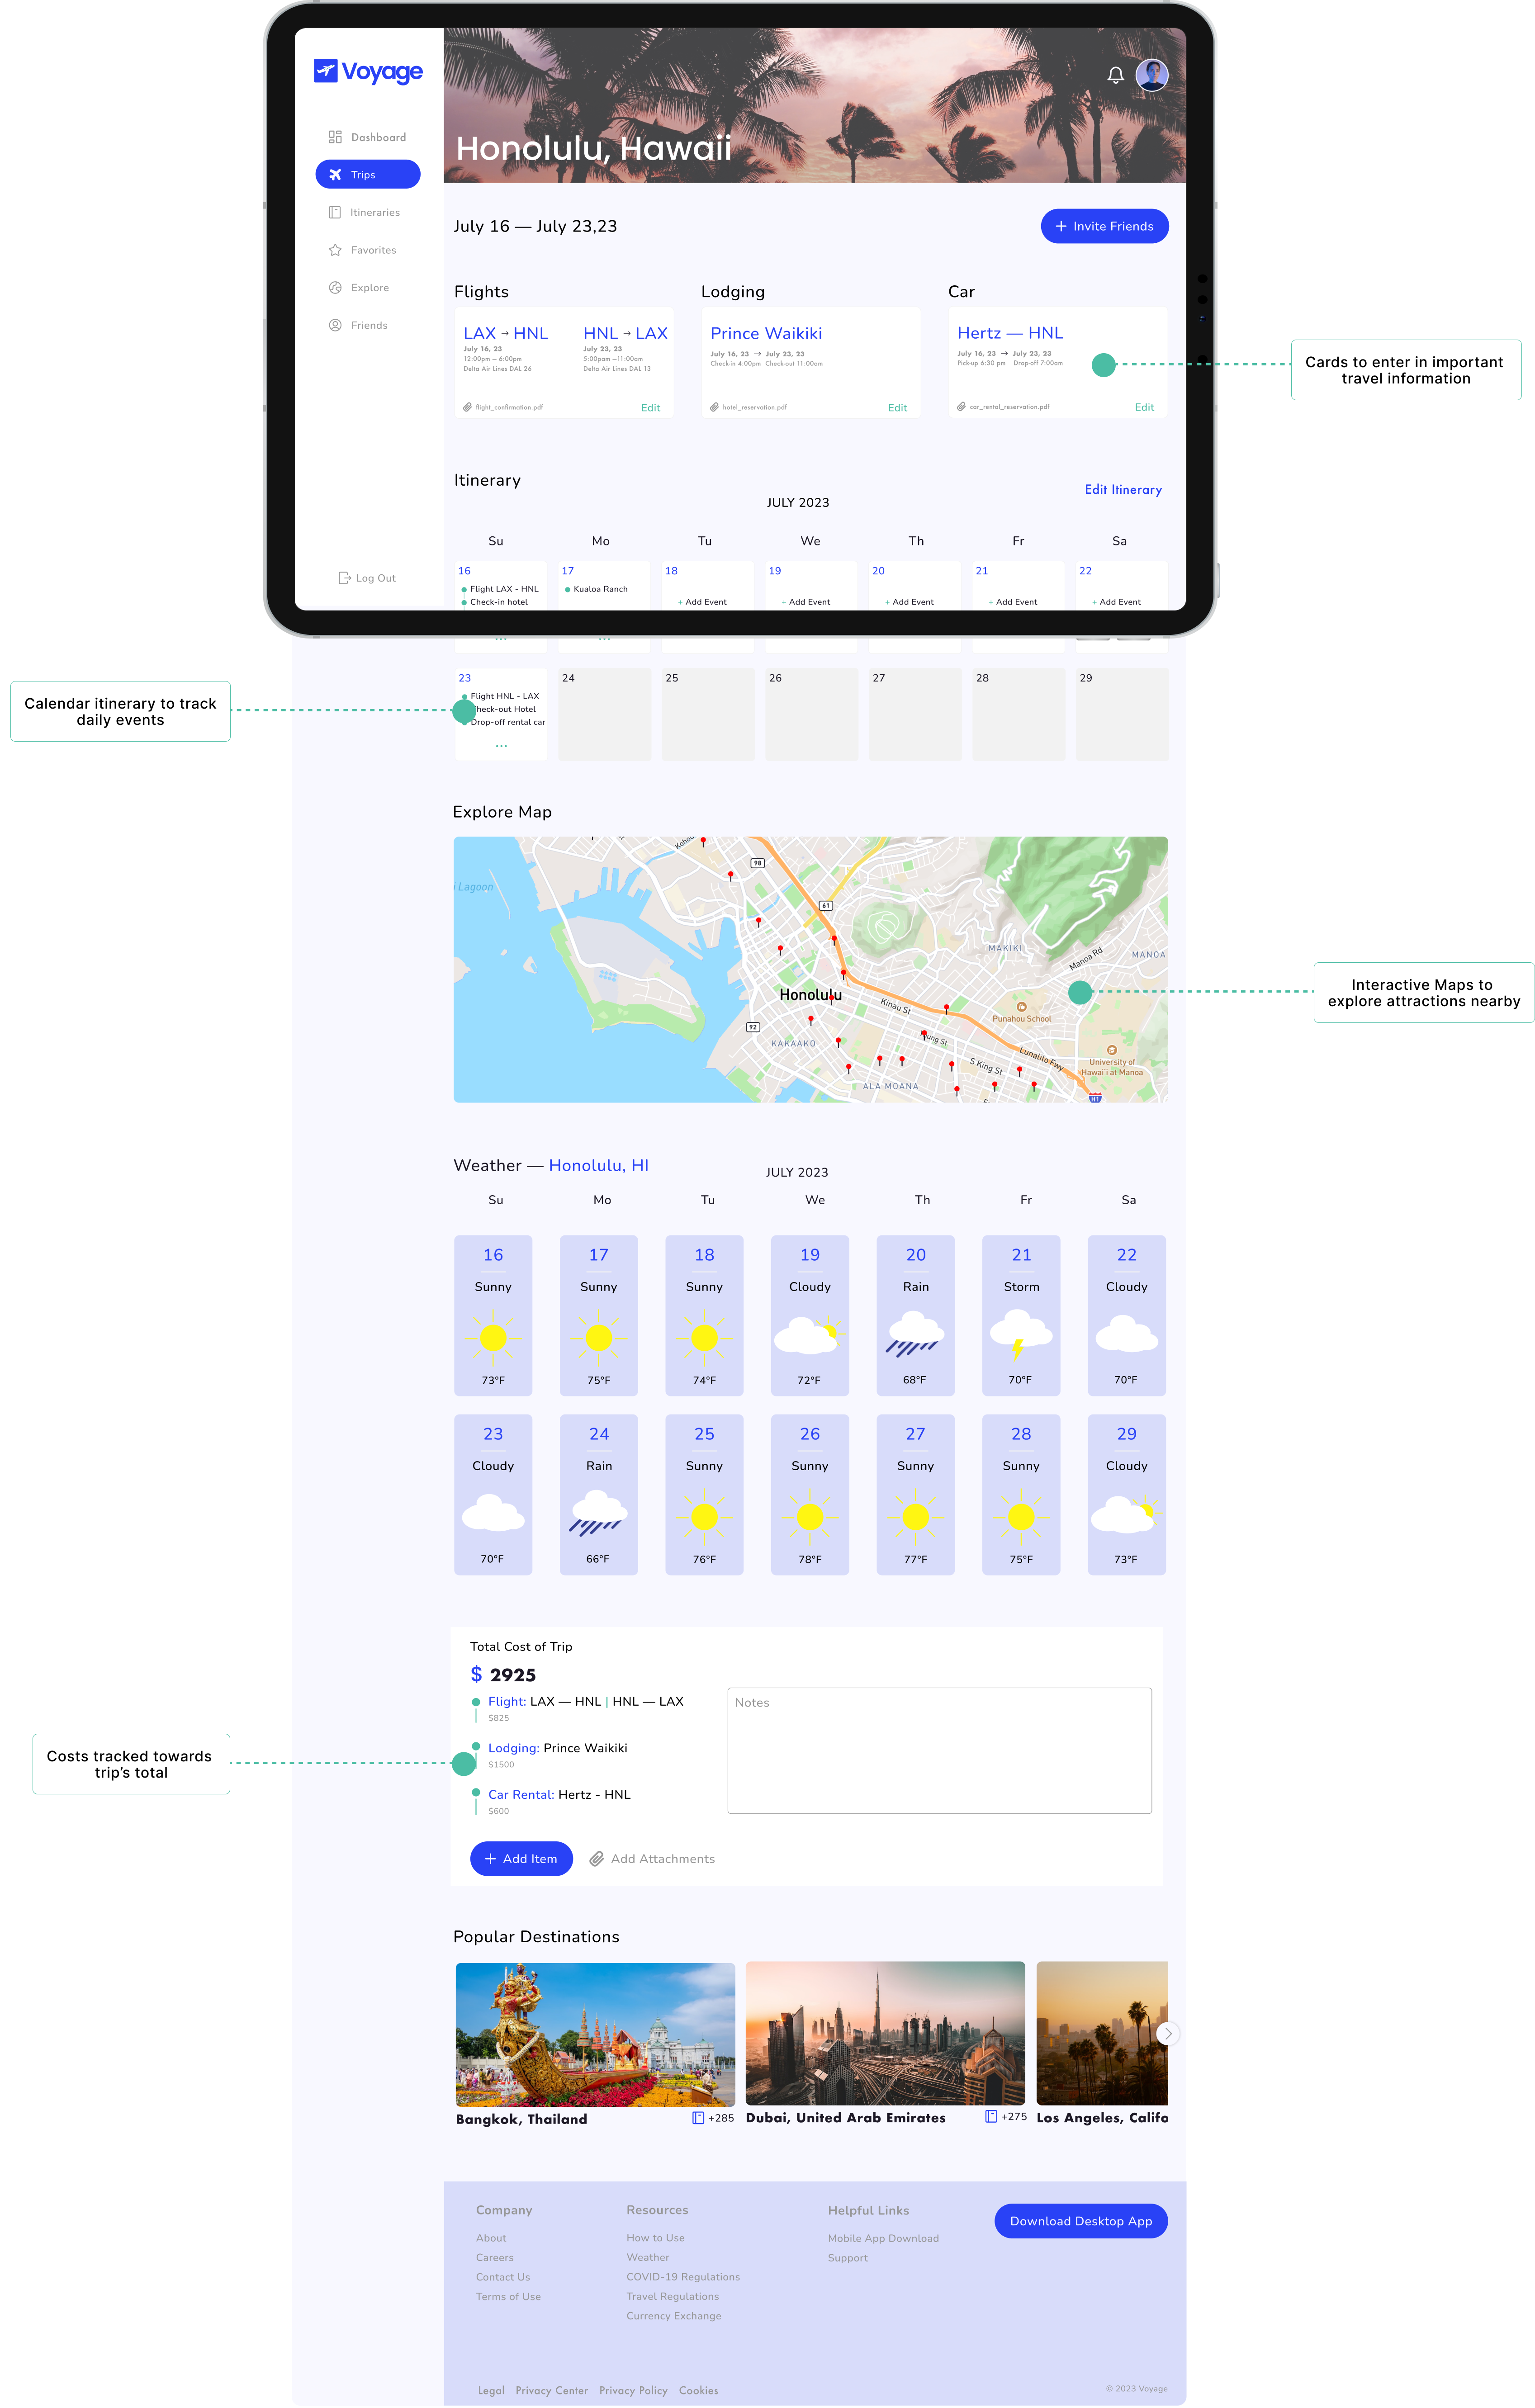
Task: Open Friends in the sidebar
Action: click(x=358, y=325)
